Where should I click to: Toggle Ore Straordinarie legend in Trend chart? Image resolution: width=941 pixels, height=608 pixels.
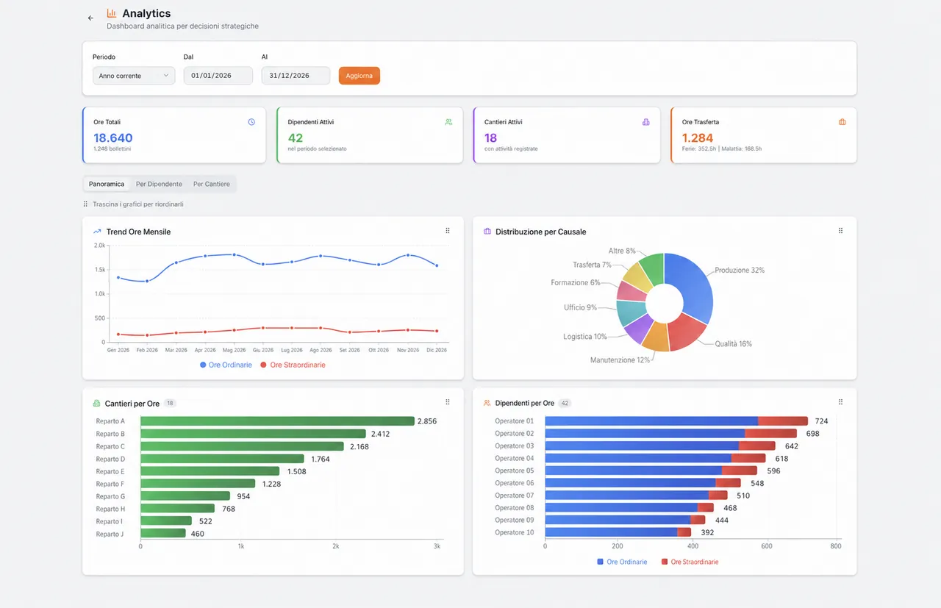[293, 365]
